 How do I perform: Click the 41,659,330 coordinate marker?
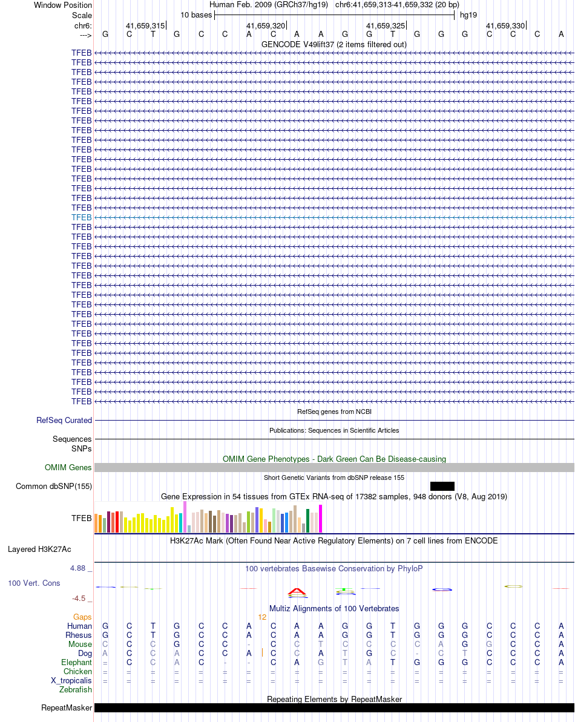pyautogui.click(x=505, y=26)
